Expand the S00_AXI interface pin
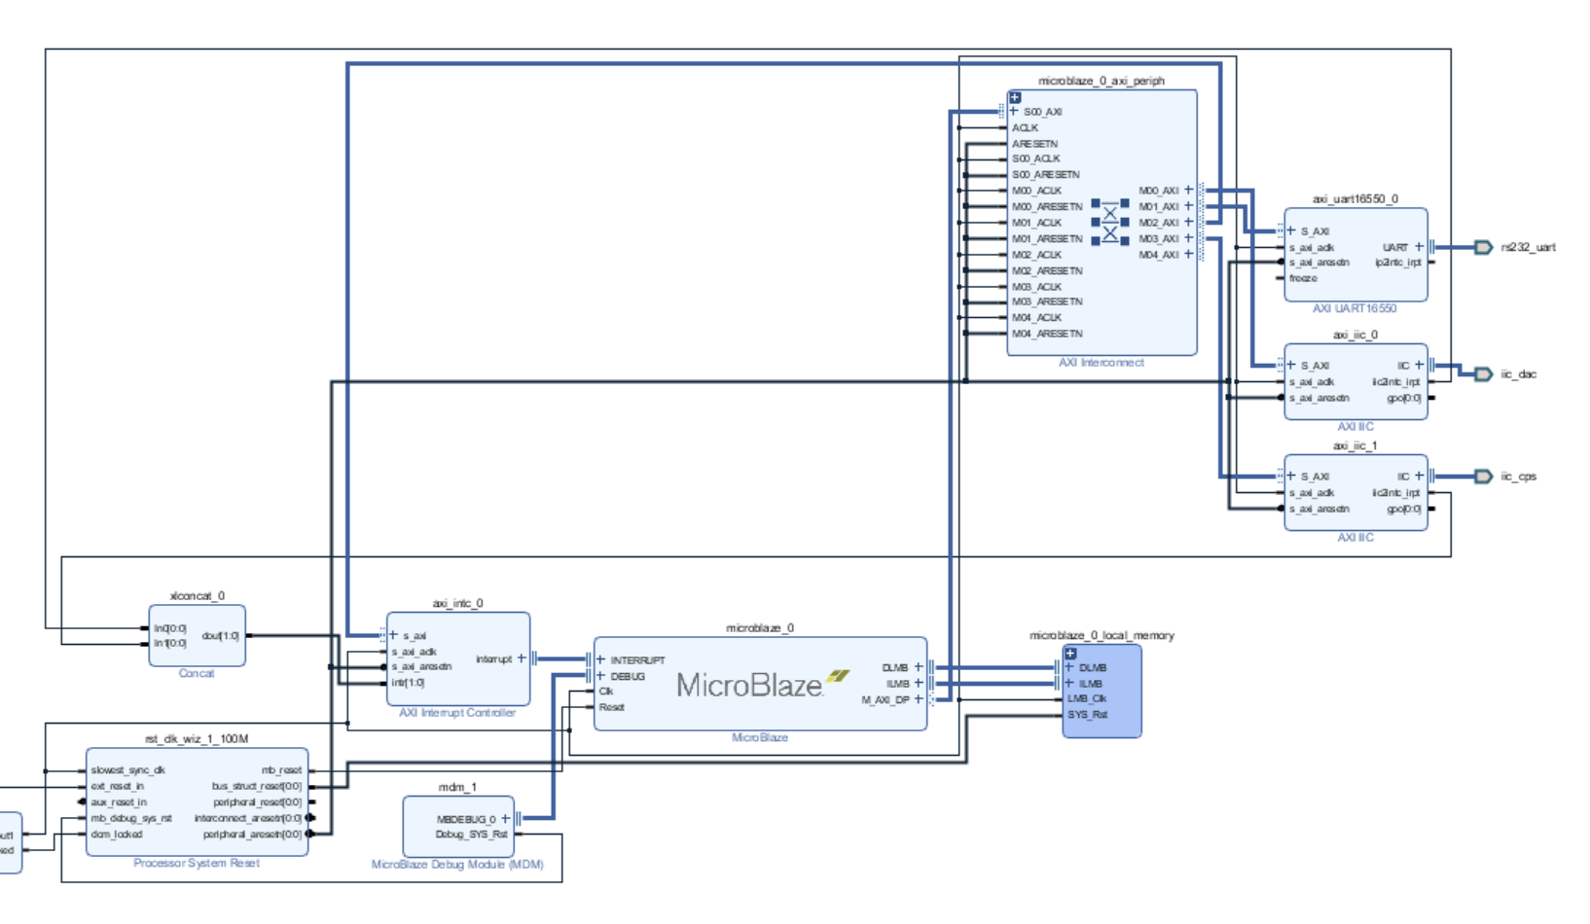1590x924 pixels. tap(1014, 112)
